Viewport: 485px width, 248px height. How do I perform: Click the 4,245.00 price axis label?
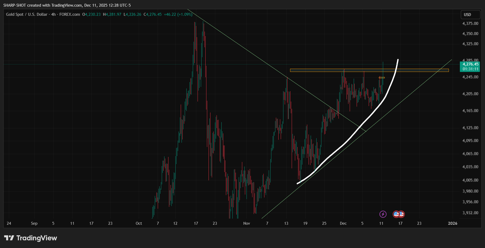coord(470,77)
